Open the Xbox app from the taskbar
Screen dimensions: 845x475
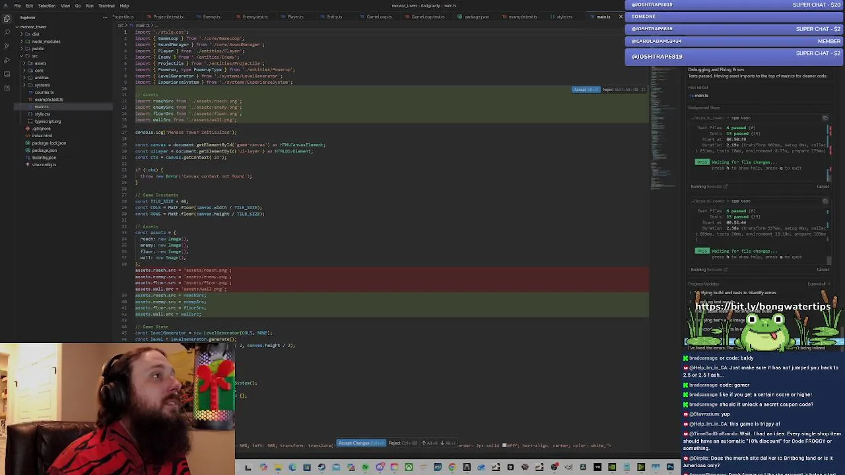tap(409, 468)
